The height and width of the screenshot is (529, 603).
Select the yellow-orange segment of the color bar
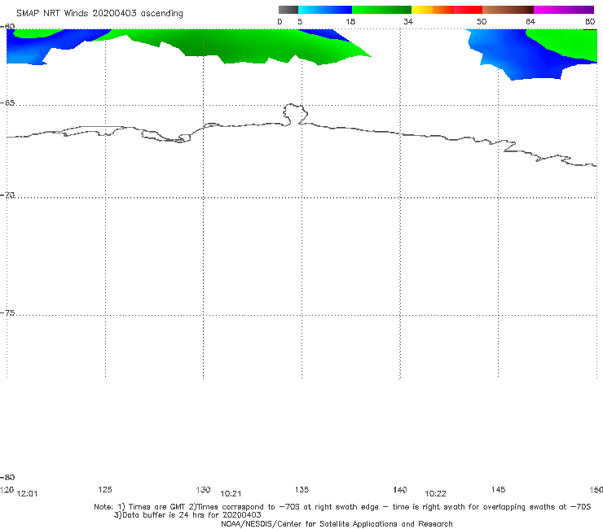432,10
